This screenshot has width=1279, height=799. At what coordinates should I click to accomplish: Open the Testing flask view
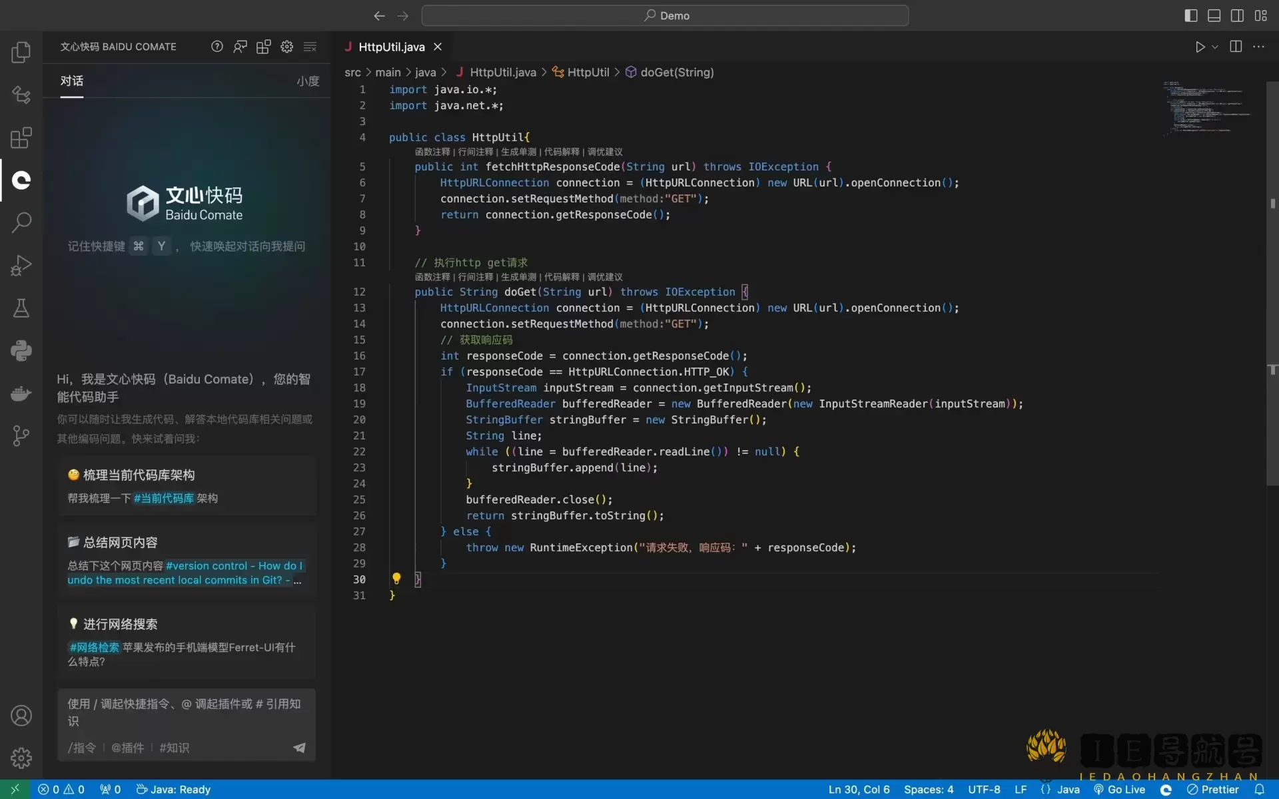pyautogui.click(x=21, y=308)
